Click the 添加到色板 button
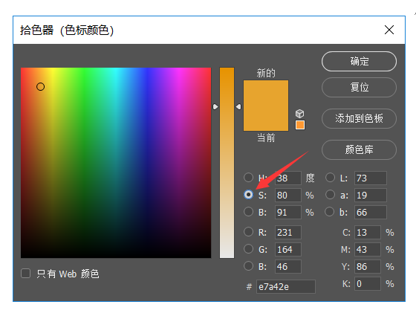416x316 pixels. coord(359,118)
